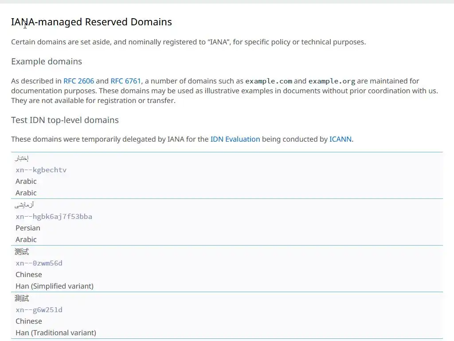Follow the IDN Evaluation link

pos(235,139)
